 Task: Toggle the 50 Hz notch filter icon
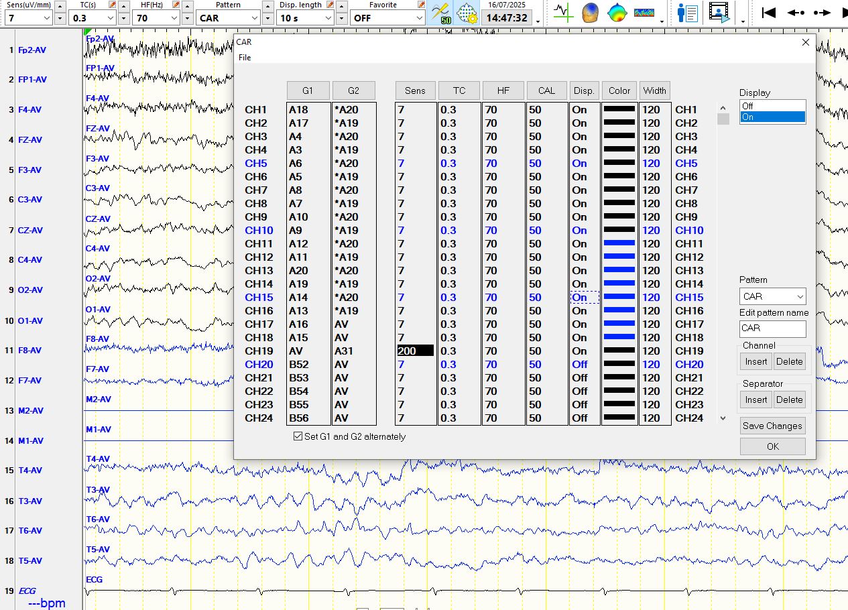pyautogui.click(x=440, y=13)
